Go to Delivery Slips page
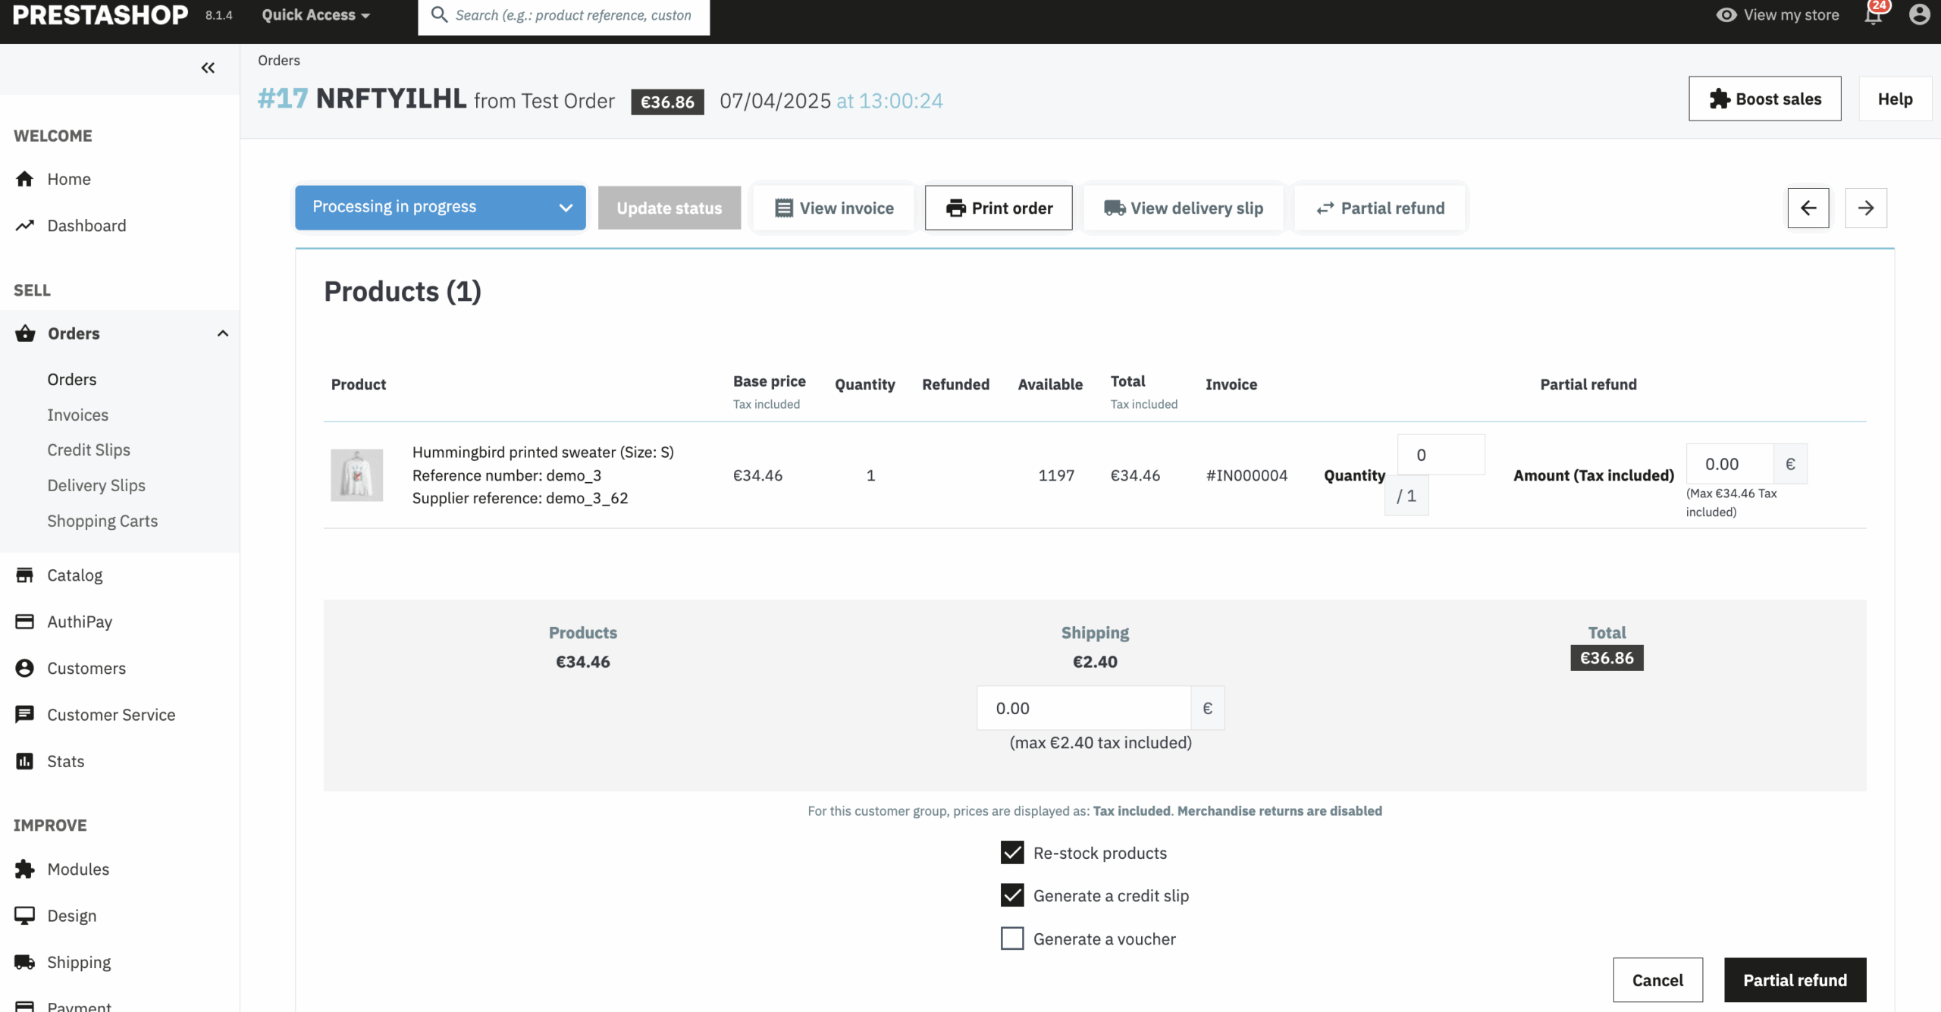Viewport: 1941px width, 1012px height. tap(96, 486)
